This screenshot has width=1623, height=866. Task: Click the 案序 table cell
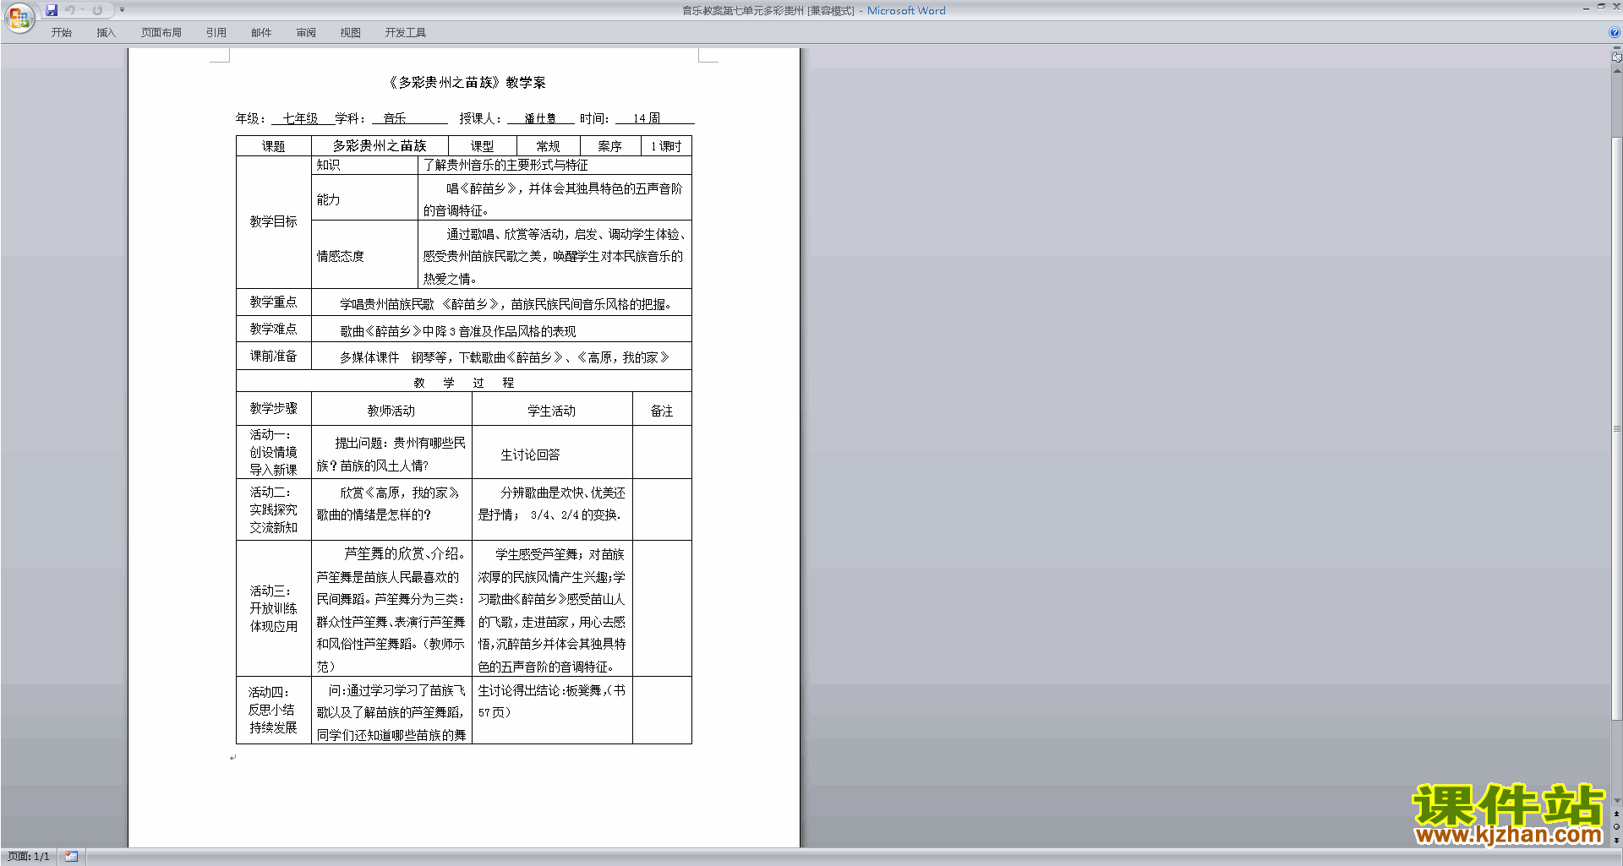tap(609, 146)
